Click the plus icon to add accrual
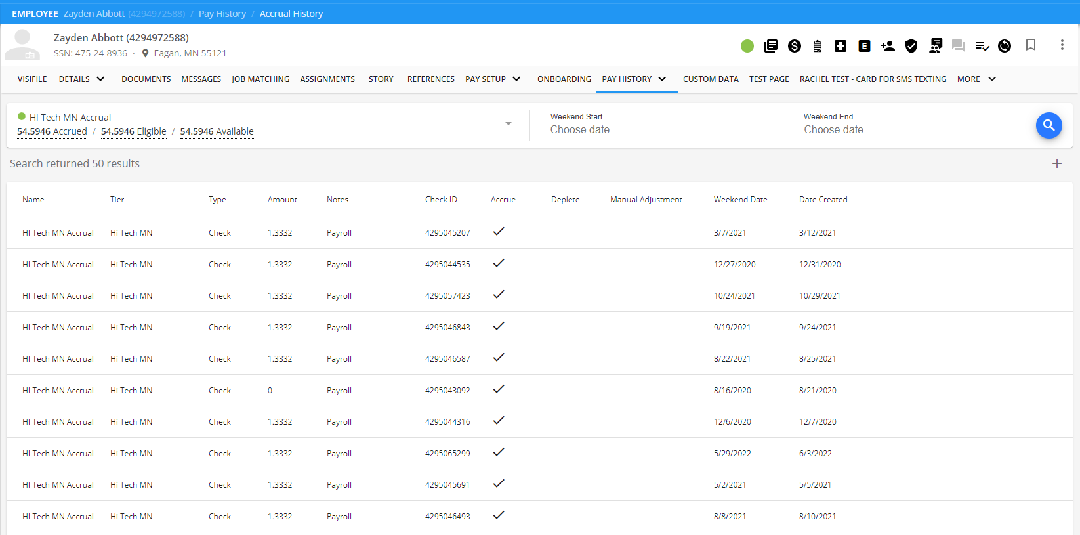 pos(1056,163)
